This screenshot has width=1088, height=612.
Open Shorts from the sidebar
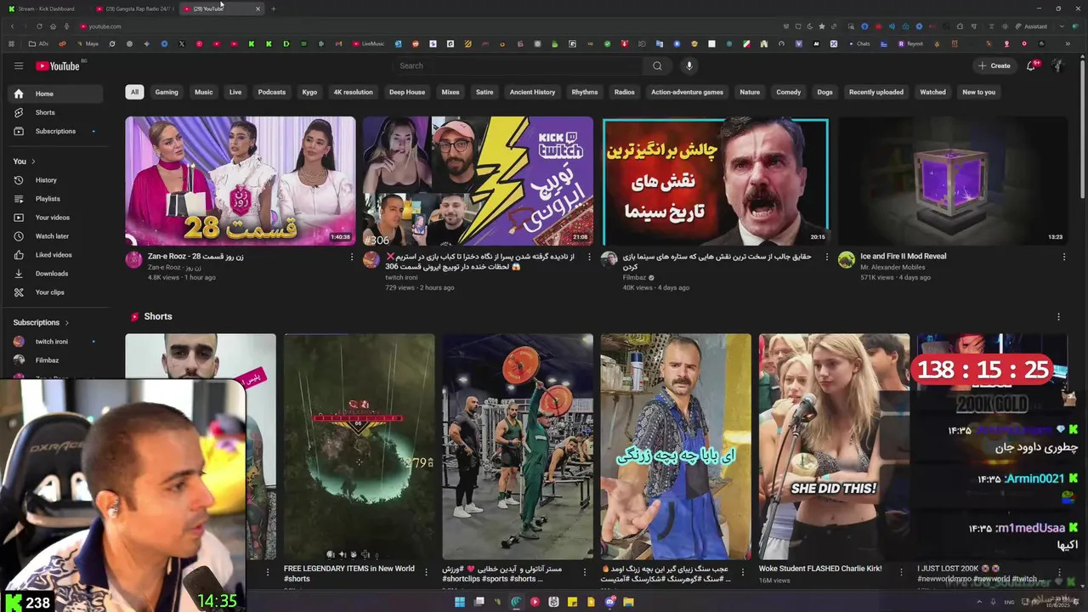coord(54,112)
